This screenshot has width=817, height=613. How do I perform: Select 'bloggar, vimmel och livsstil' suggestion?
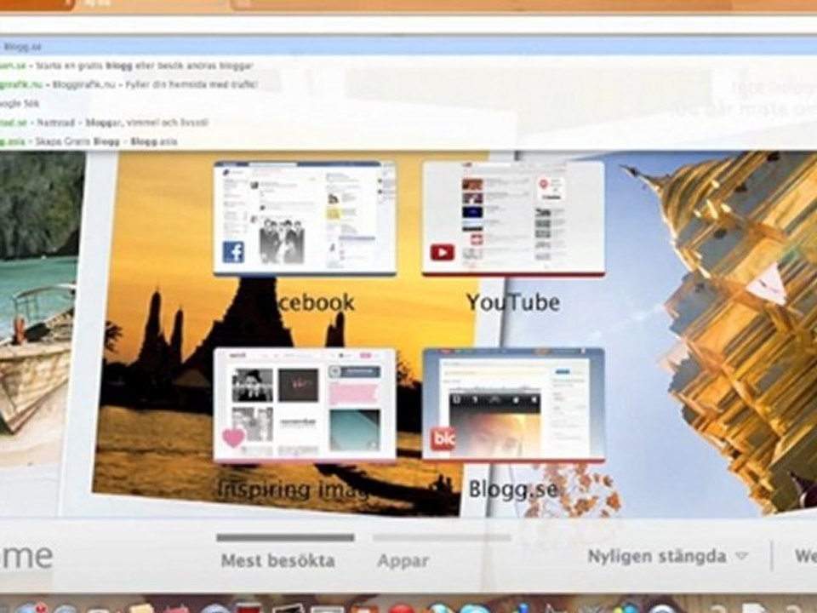408,123
